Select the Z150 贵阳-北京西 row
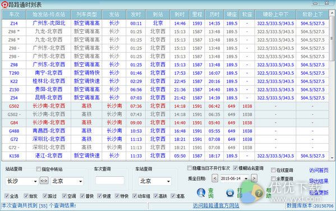336x211 pixels. click(x=165, y=90)
